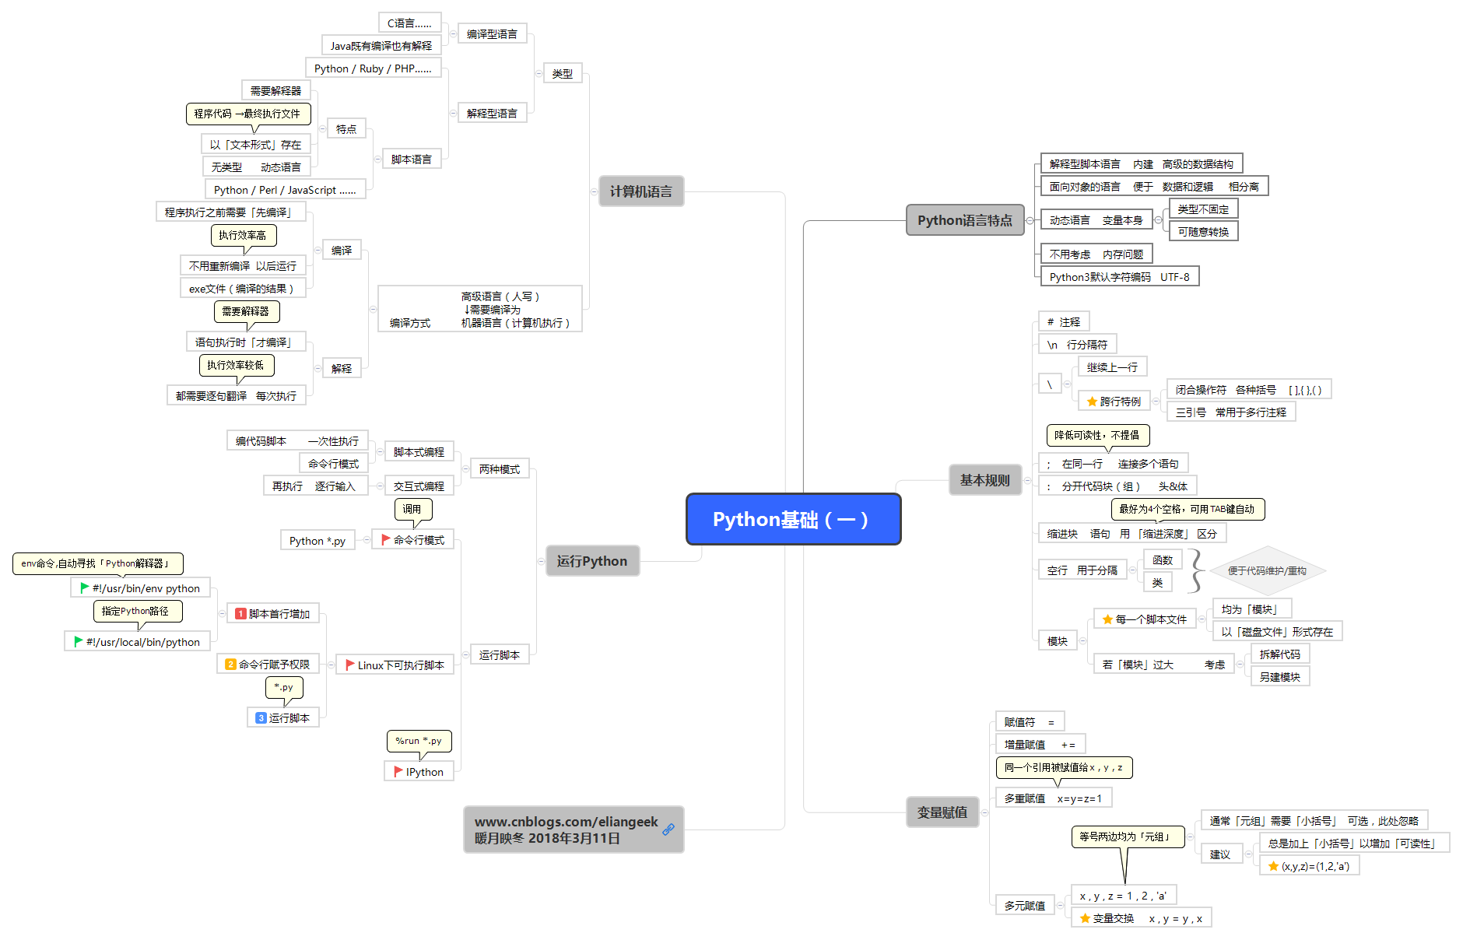Select the '可随意转换' node
1463x940 pixels.
coord(1203,231)
